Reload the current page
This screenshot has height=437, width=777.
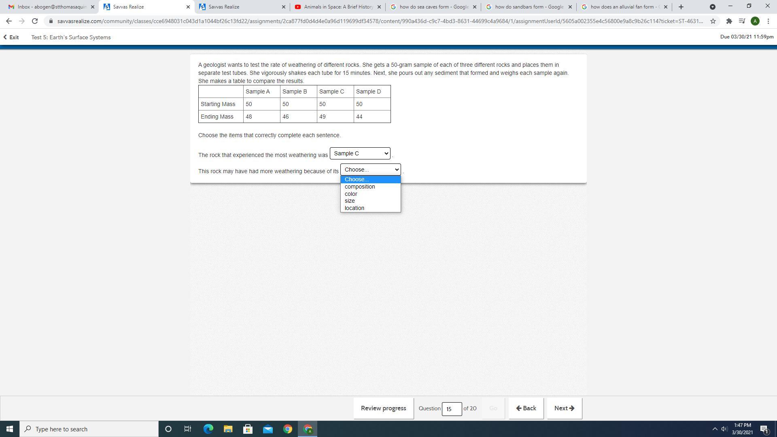pos(35,21)
